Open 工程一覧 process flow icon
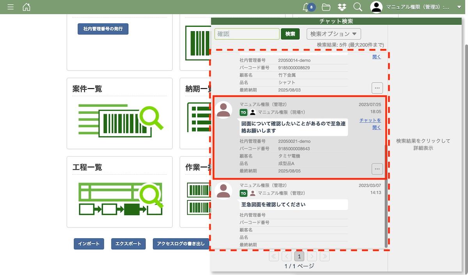Screen dimensions: 468x275 (120, 199)
